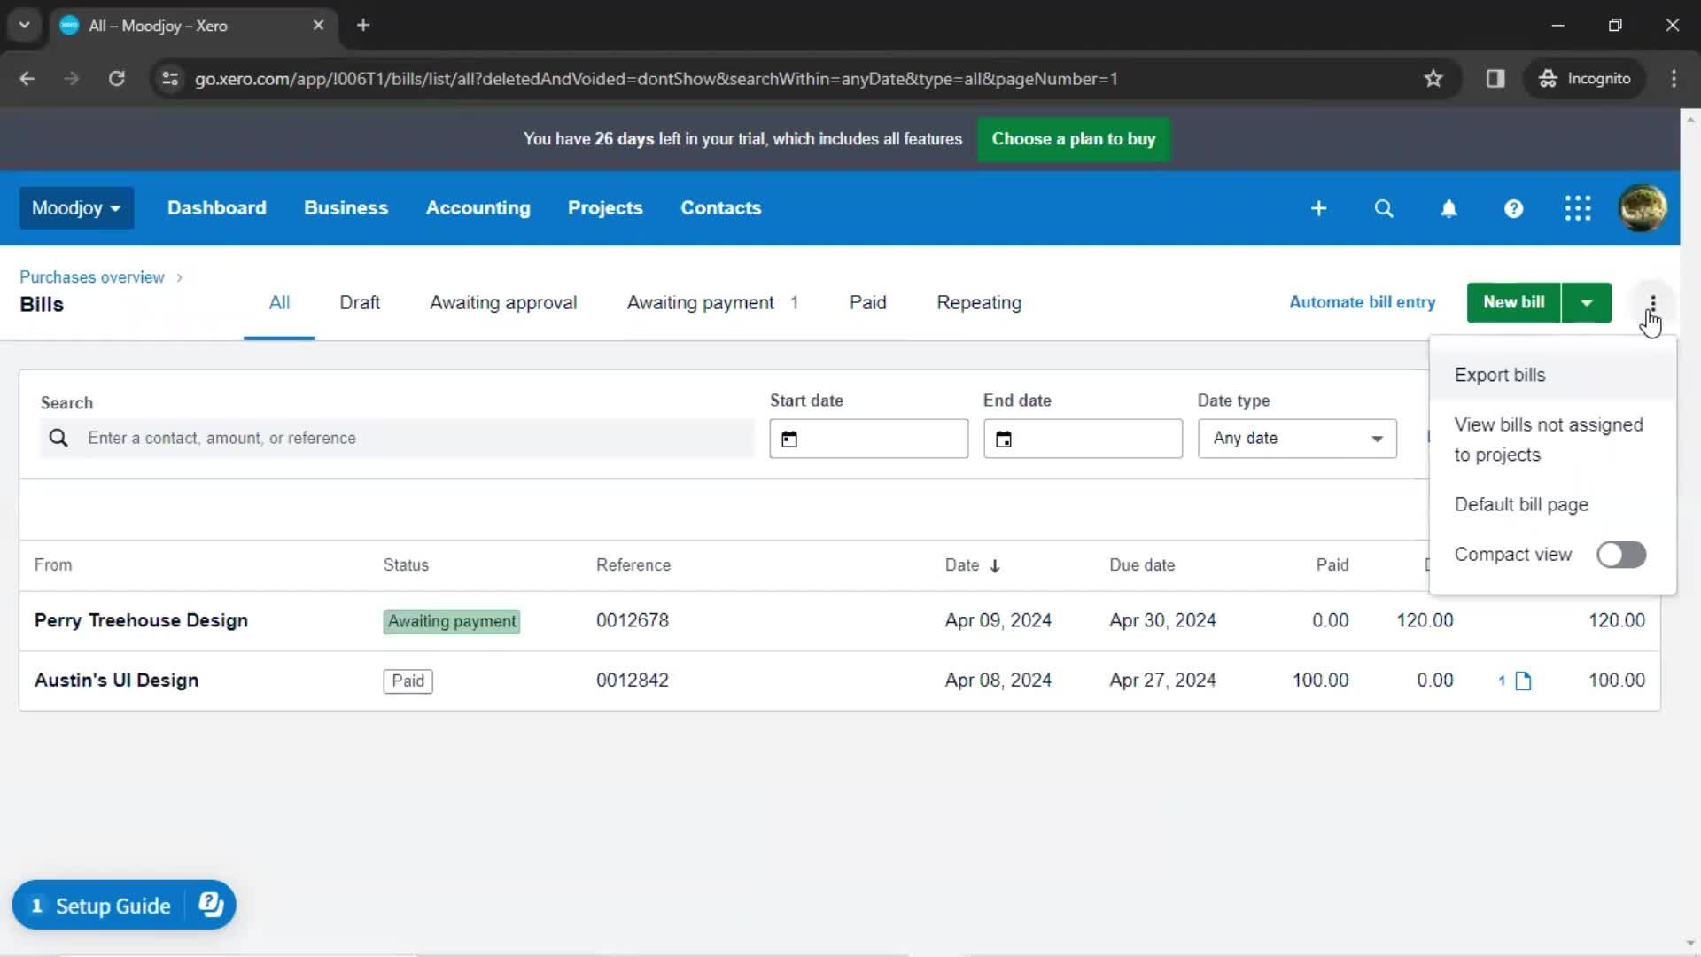
Task: Open the Xero search magnifier icon
Action: click(x=1384, y=208)
